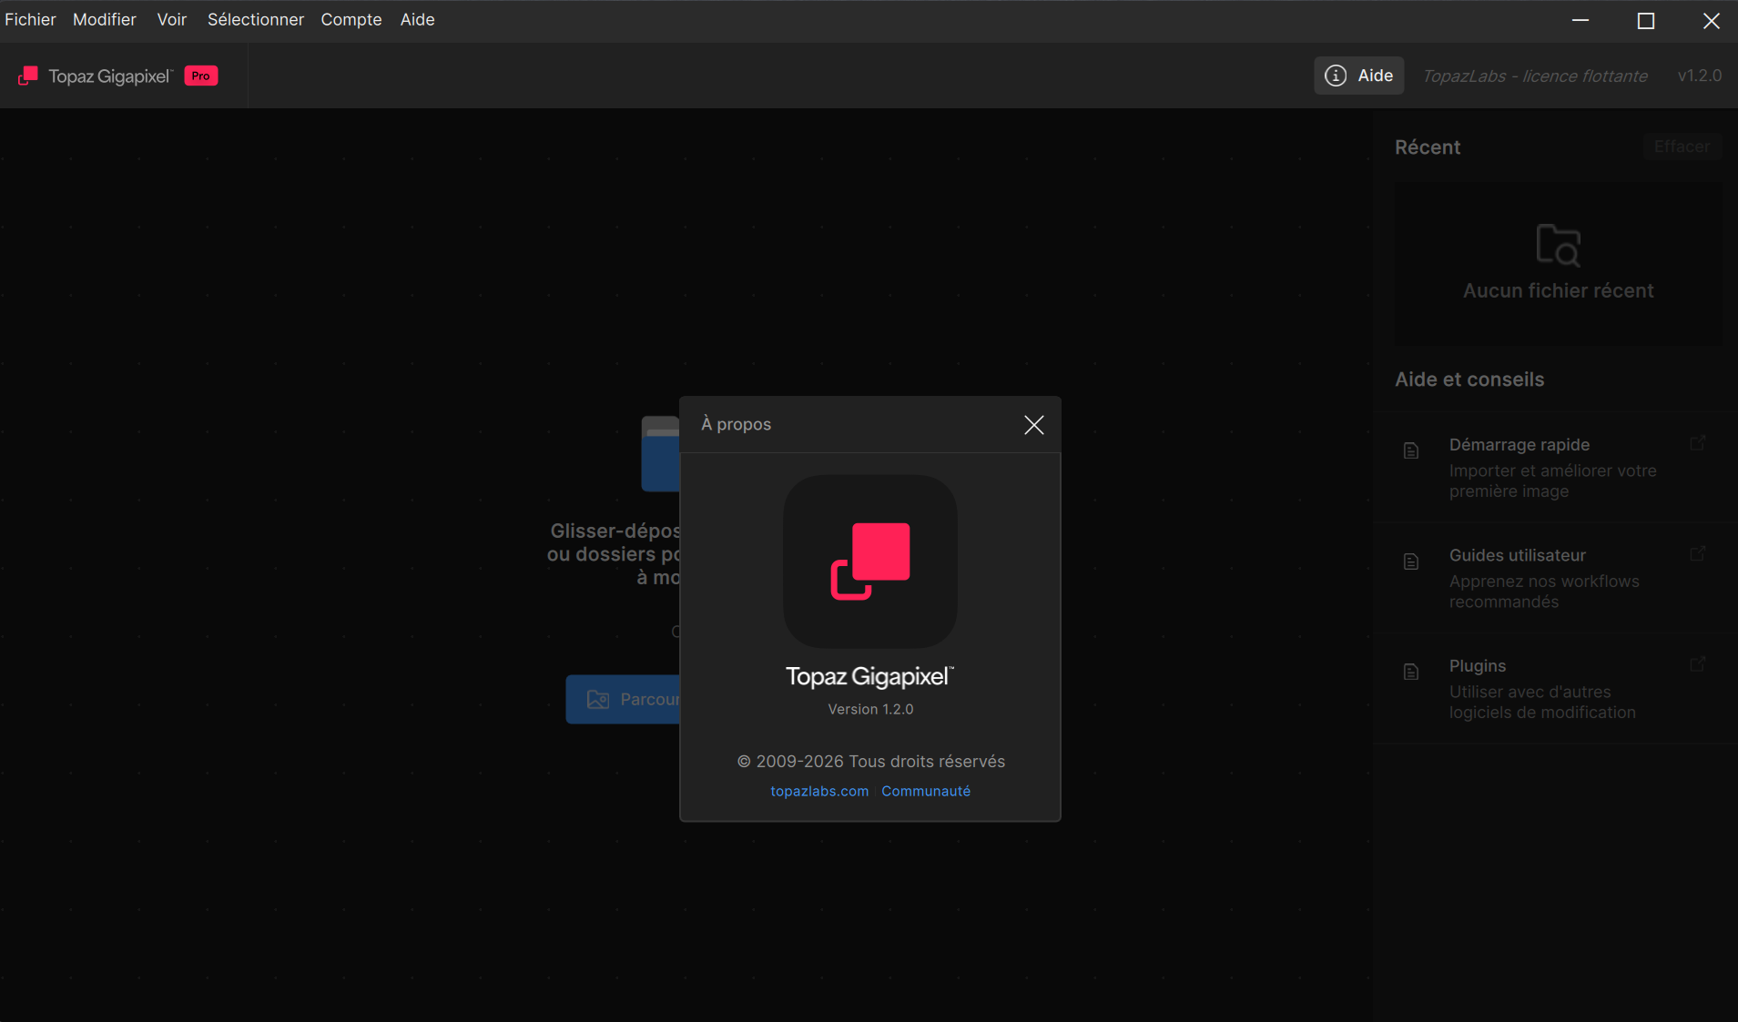This screenshot has height=1022, width=1738.
Task: Click the Aide et conseils heading
Action: [x=1469, y=379]
